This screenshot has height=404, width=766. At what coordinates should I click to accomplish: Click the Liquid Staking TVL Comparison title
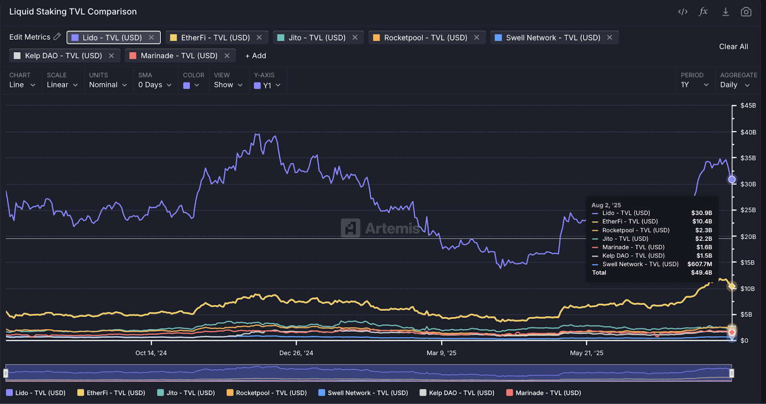click(x=73, y=11)
